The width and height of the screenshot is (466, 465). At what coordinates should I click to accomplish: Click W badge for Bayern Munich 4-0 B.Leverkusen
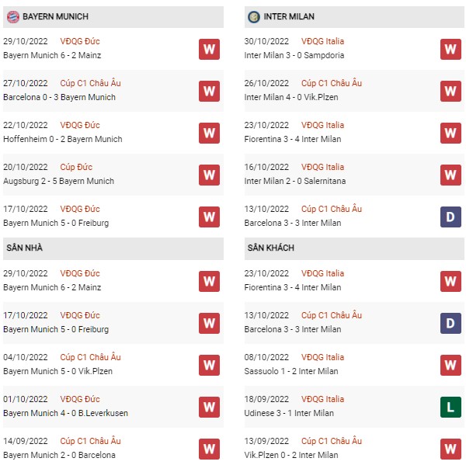209,407
